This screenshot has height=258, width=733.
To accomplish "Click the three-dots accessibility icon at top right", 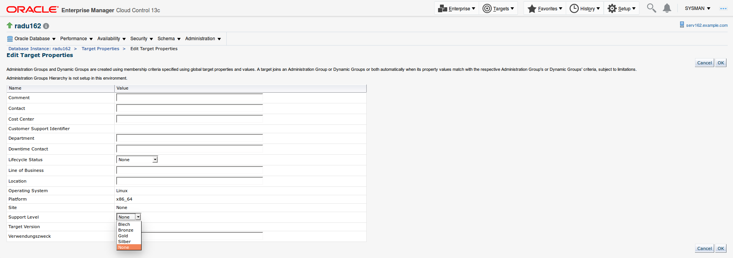I will (x=723, y=8).
